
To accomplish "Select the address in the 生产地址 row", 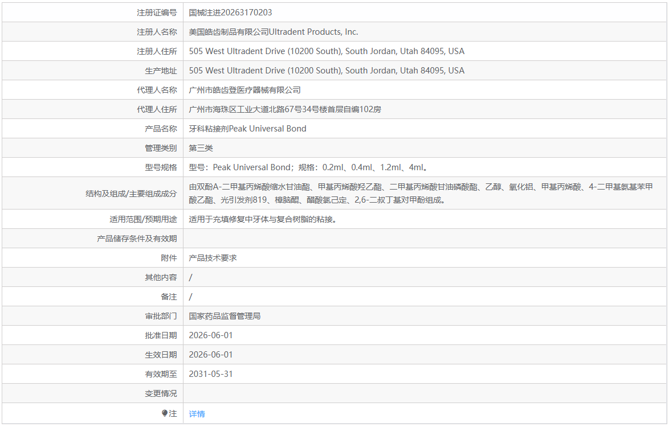I will [327, 71].
